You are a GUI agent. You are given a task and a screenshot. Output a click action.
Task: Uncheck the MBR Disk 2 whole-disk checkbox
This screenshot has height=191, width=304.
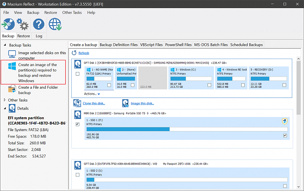coord(77,124)
